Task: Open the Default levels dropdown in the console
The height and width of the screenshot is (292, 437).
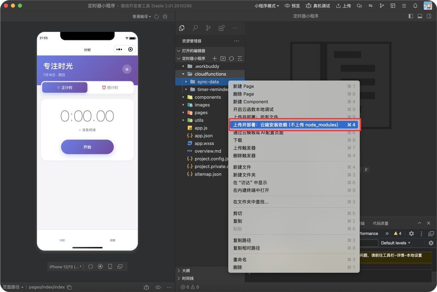Action: [396, 243]
